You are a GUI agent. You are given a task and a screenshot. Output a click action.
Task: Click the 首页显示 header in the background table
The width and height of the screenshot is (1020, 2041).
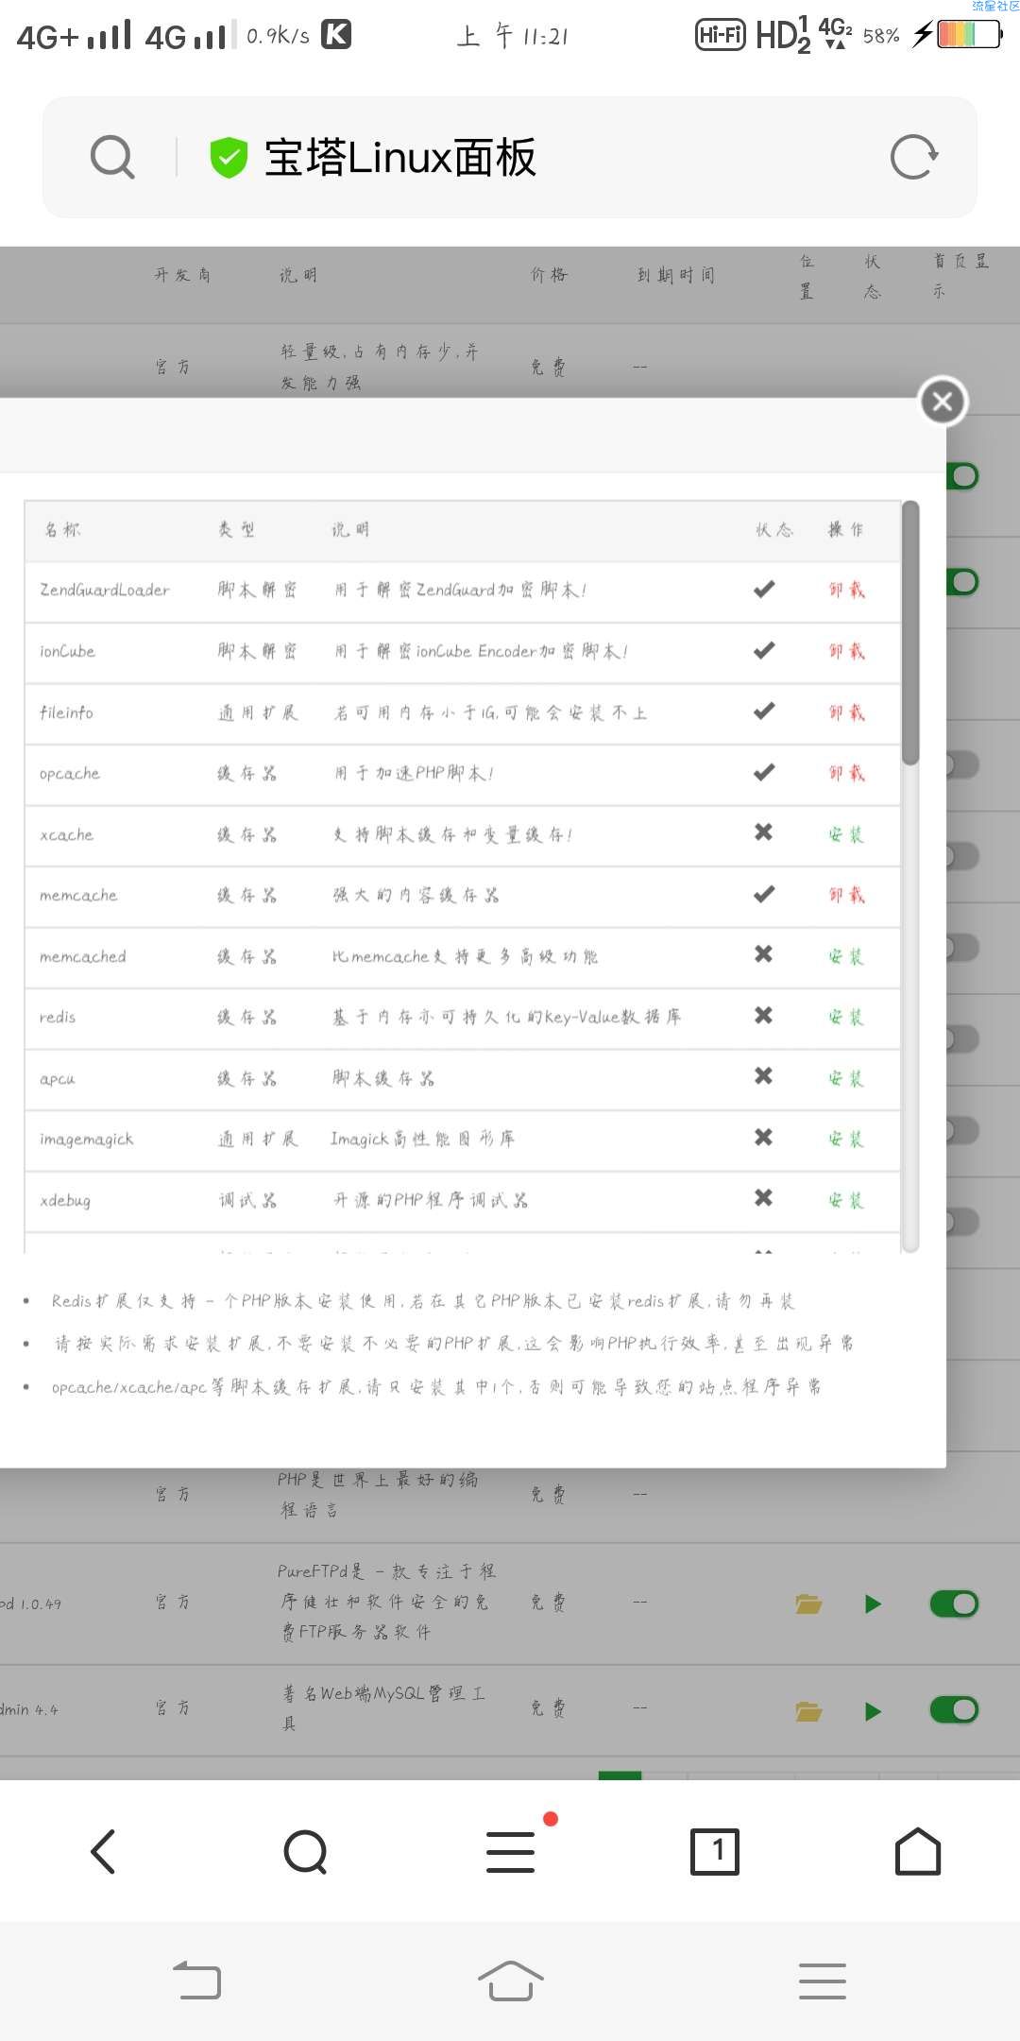pos(961,276)
